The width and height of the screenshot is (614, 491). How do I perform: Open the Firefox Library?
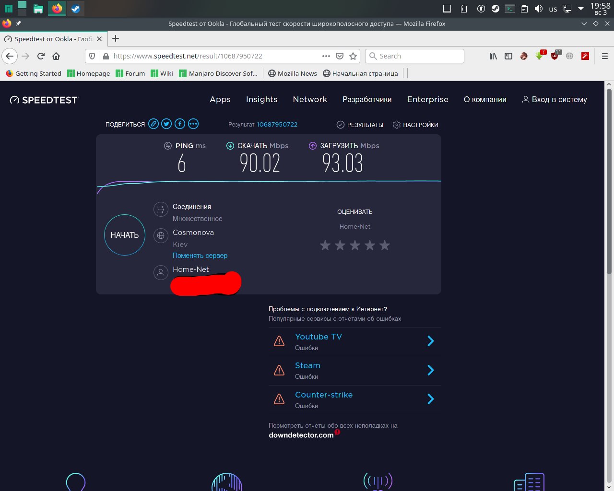point(493,56)
